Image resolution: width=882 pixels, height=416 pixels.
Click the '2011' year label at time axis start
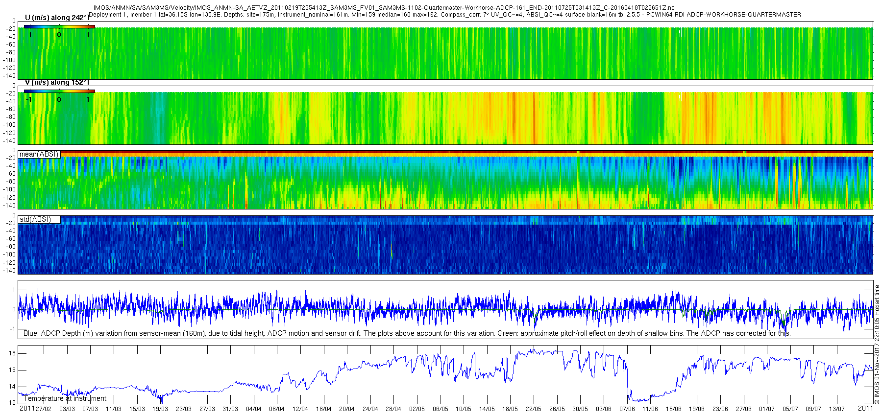tap(27, 408)
